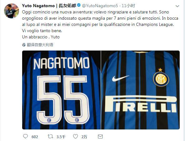
Task: Click 翻译自意大利语 translate link
Action: [40, 45]
